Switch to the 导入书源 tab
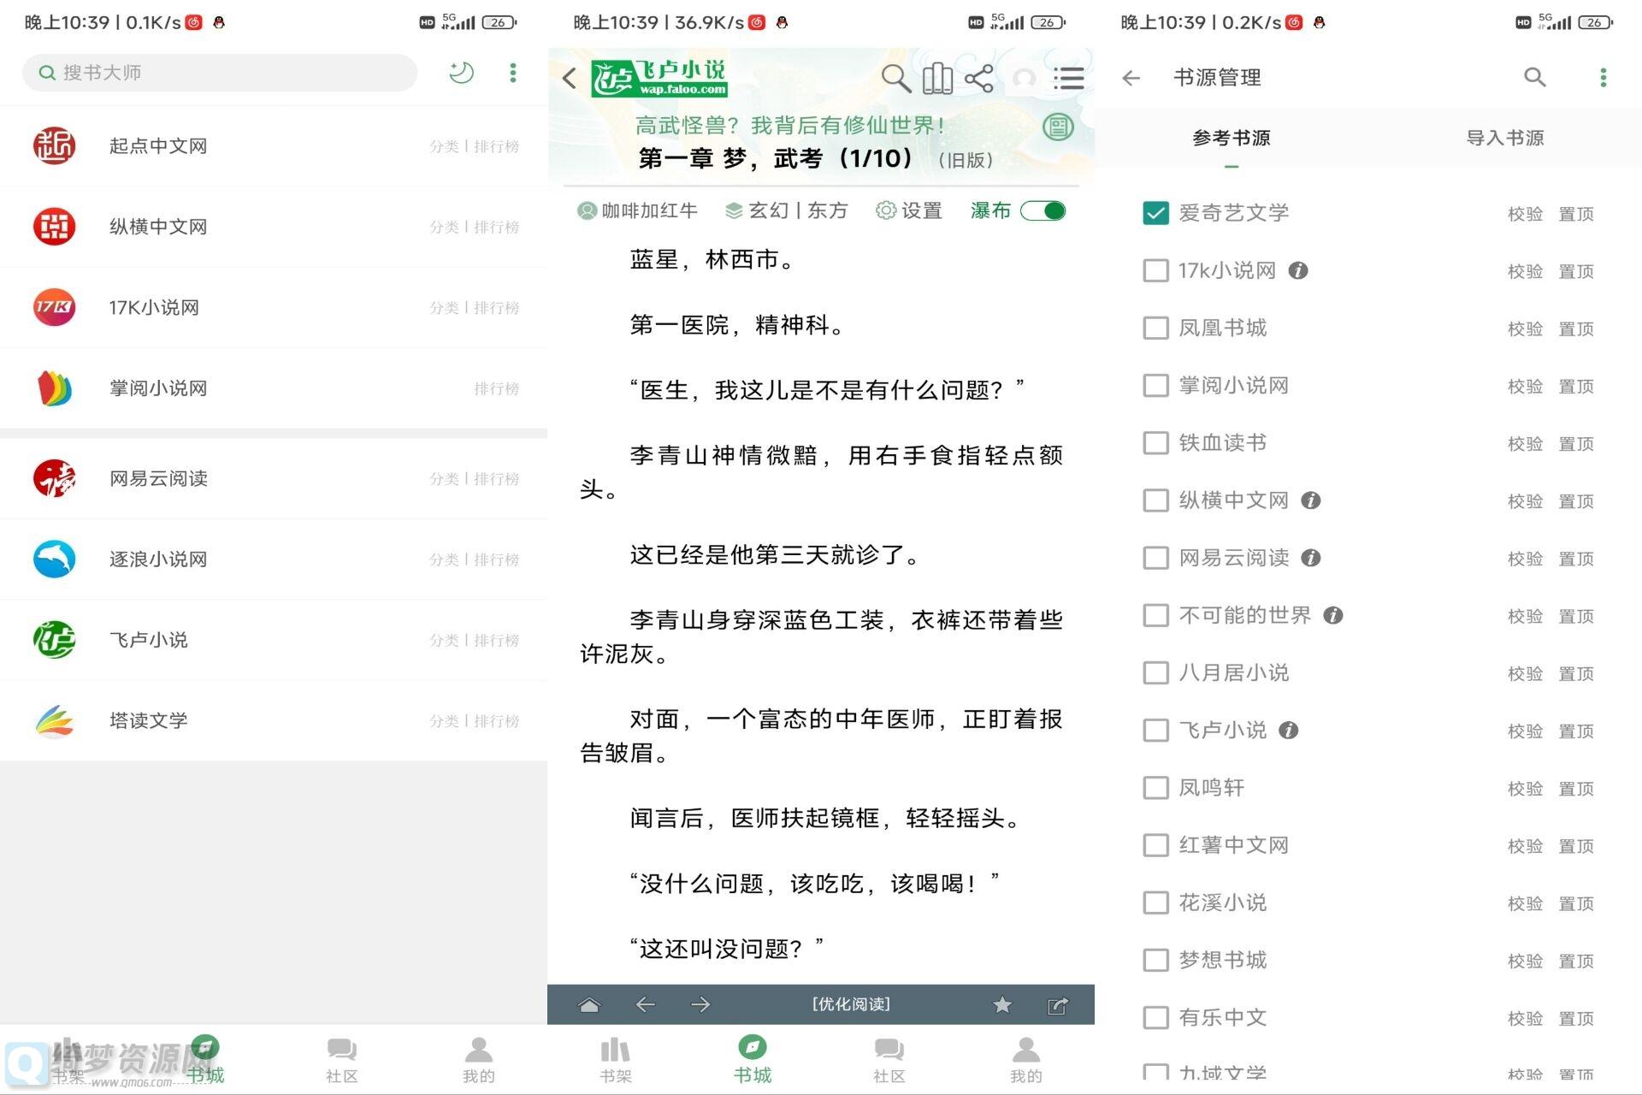 [x=1505, y=138]
